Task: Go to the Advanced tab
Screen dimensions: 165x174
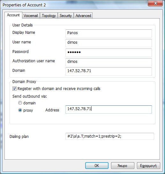Action: (x=83, y=16)
